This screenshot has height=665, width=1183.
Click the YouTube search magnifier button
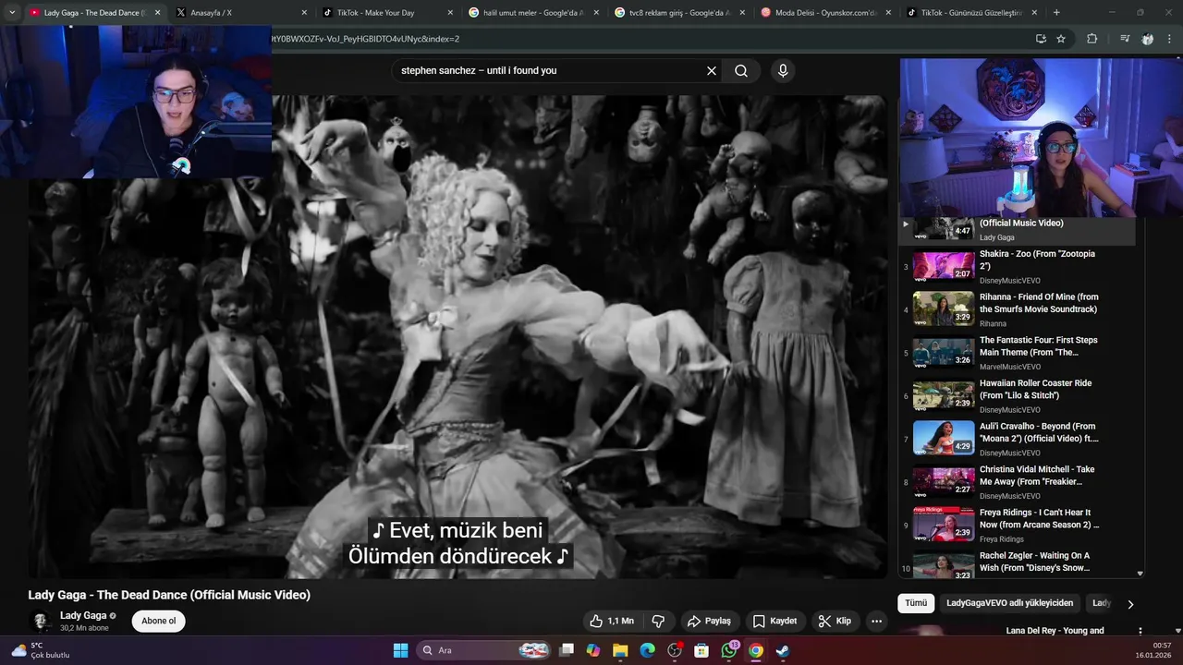coord(741,70)
